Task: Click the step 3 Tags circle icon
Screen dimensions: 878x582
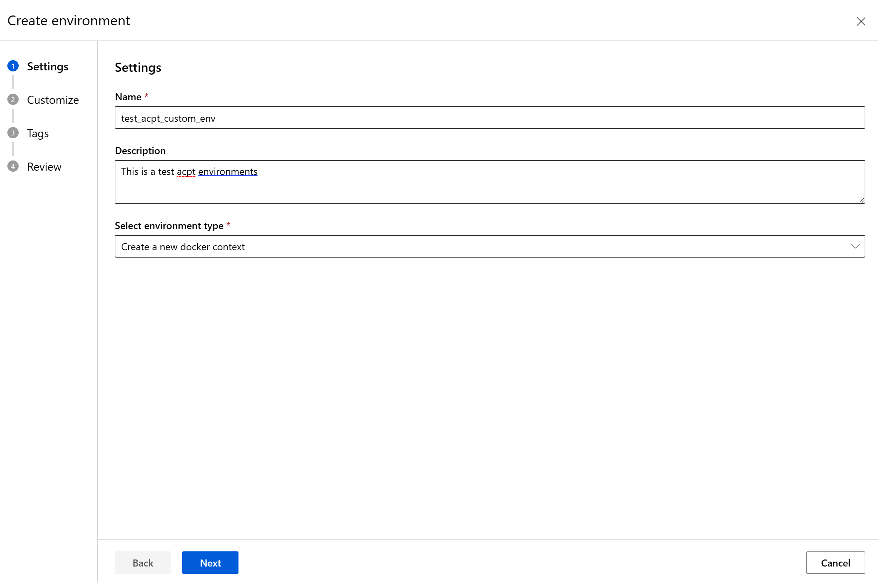Action: (x=13, y=133)
